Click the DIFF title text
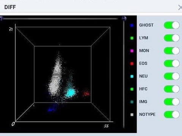Viewport: 182px width, 136px height. 10,7
